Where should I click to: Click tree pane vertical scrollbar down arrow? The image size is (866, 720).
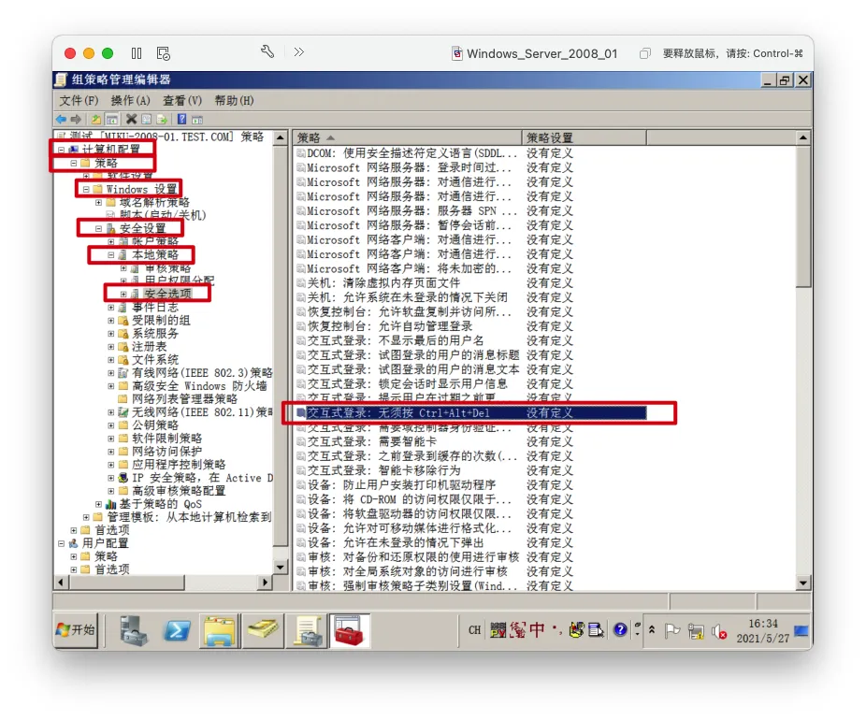pyautogui.click(x=280, y=568)
